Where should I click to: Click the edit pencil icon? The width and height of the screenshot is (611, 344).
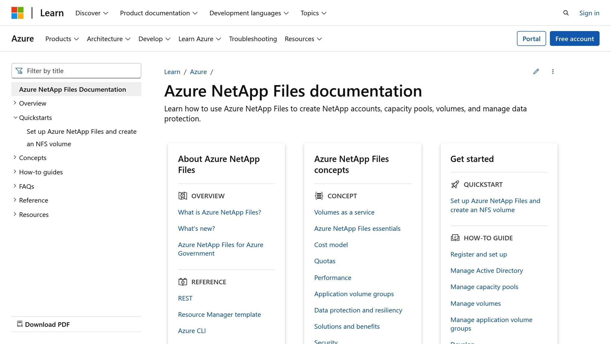pos(536,71)
